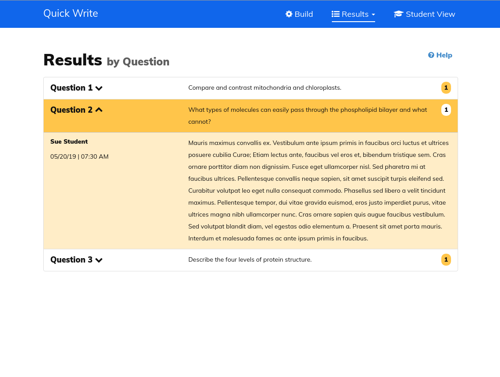This screenshot has height=377, width=500.
Task: Click the protein structure question text
Action: [250, 260]
